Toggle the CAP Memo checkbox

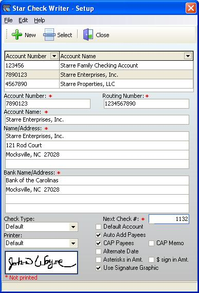pyautogui.click(x=151, y=243)
